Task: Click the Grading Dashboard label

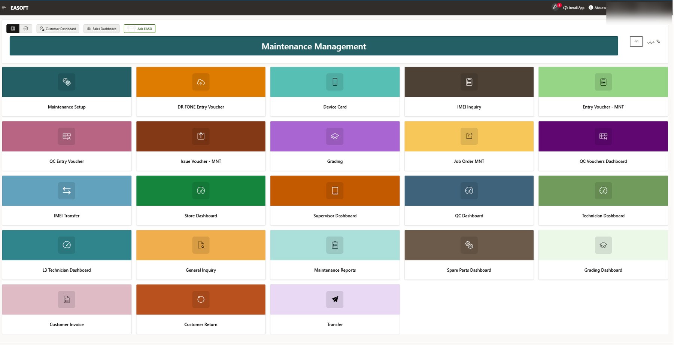Action: coord(603,270)
